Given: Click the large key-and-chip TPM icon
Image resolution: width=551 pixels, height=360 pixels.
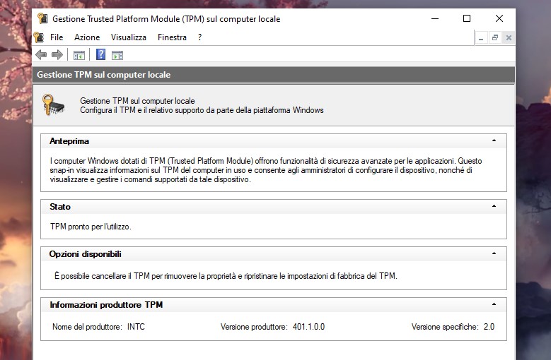Looking at the screenshot, I should [x=54, y=104].
